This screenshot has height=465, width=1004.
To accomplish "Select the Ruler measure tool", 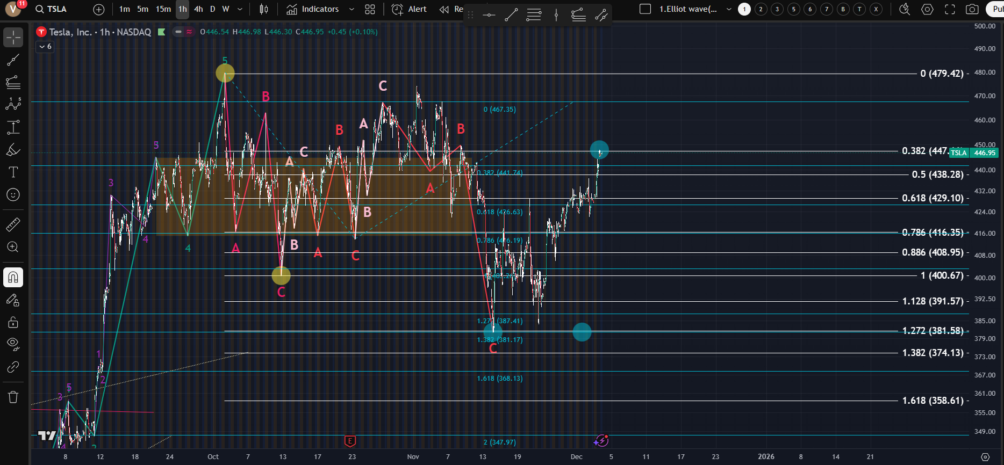I will 13,224.
